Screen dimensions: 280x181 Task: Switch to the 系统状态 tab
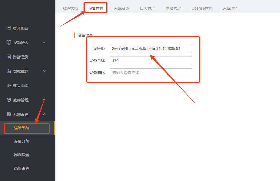70,8
